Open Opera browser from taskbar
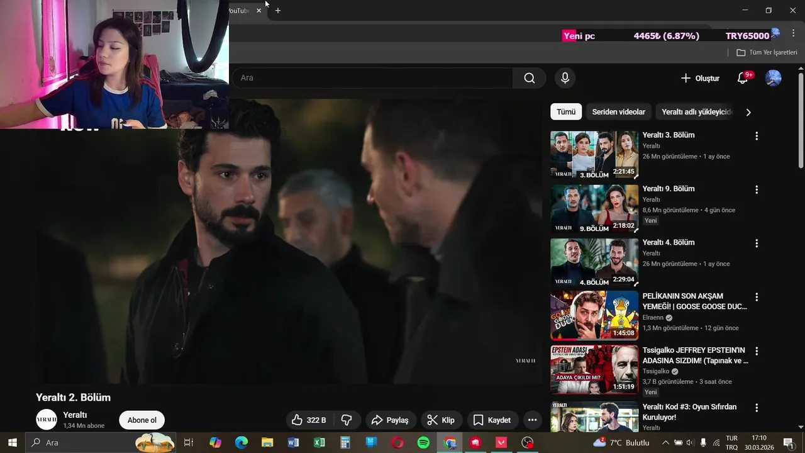Image resolution: width=805 pixels, height=453 pixels. [x=397, y=442]
